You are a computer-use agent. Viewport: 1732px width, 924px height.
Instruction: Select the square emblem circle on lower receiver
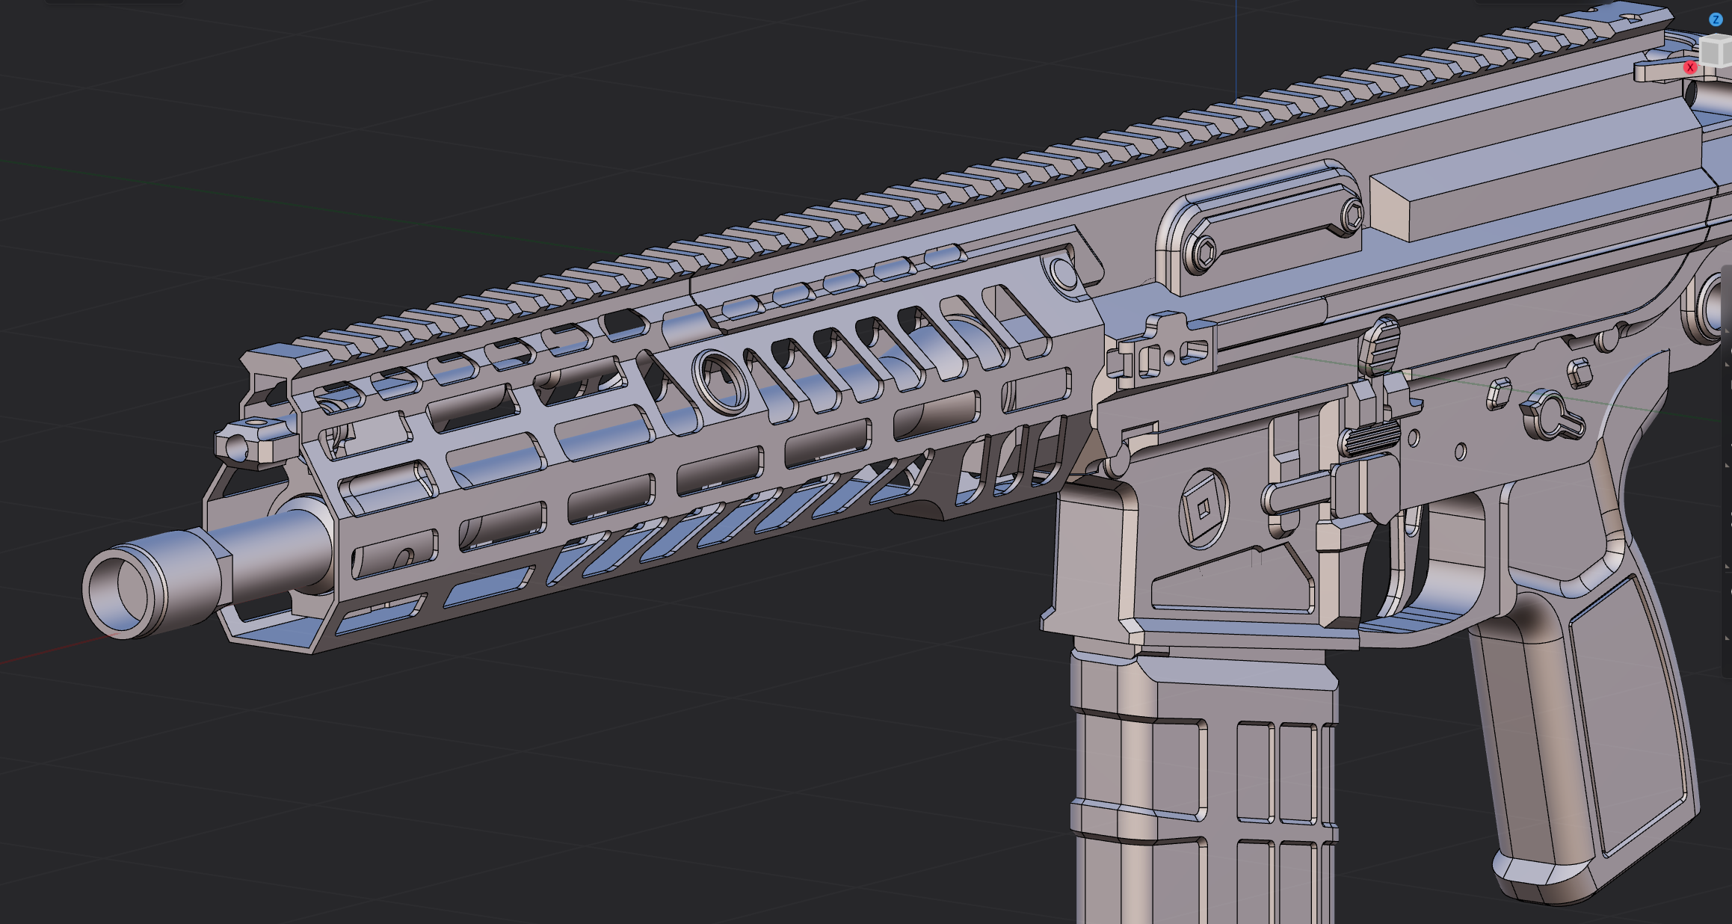coord(1203,510)
